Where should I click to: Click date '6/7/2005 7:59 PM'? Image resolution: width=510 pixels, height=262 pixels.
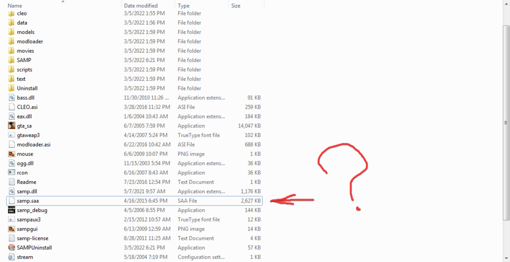click(x=144, y=126)
